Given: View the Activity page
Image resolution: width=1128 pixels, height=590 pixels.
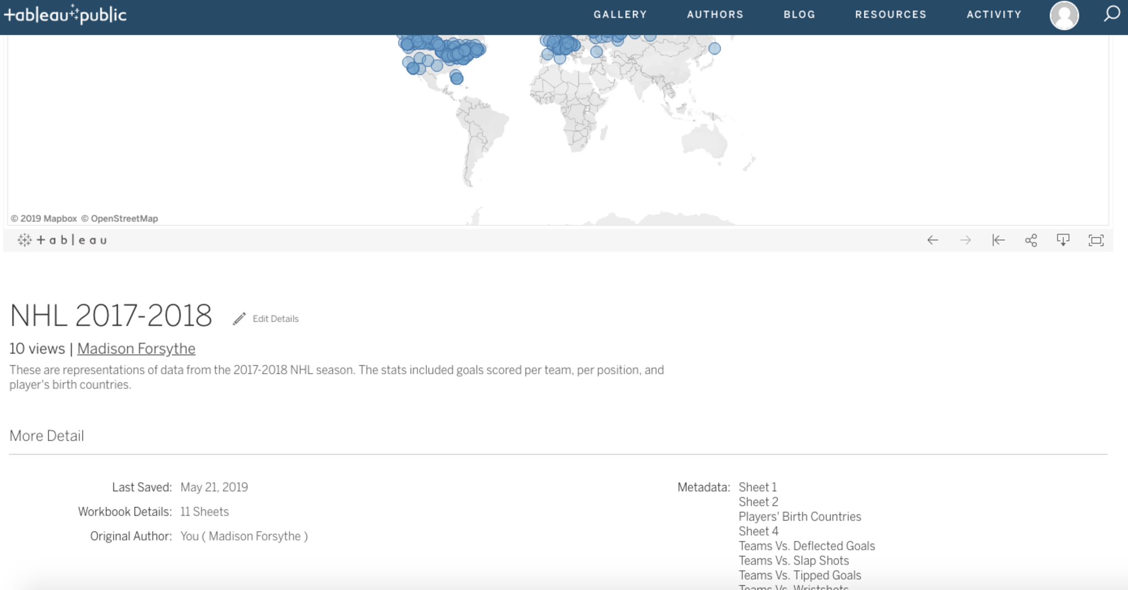Looking at the screenshot, I should [994, 14].
